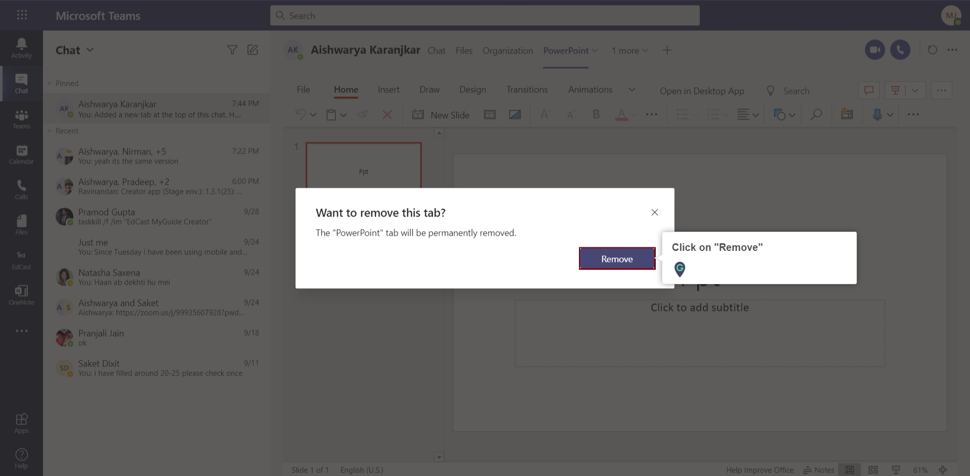Screen dimensions: 970x476
Task: Click the Teams search bar
Action: coord(485,15)
